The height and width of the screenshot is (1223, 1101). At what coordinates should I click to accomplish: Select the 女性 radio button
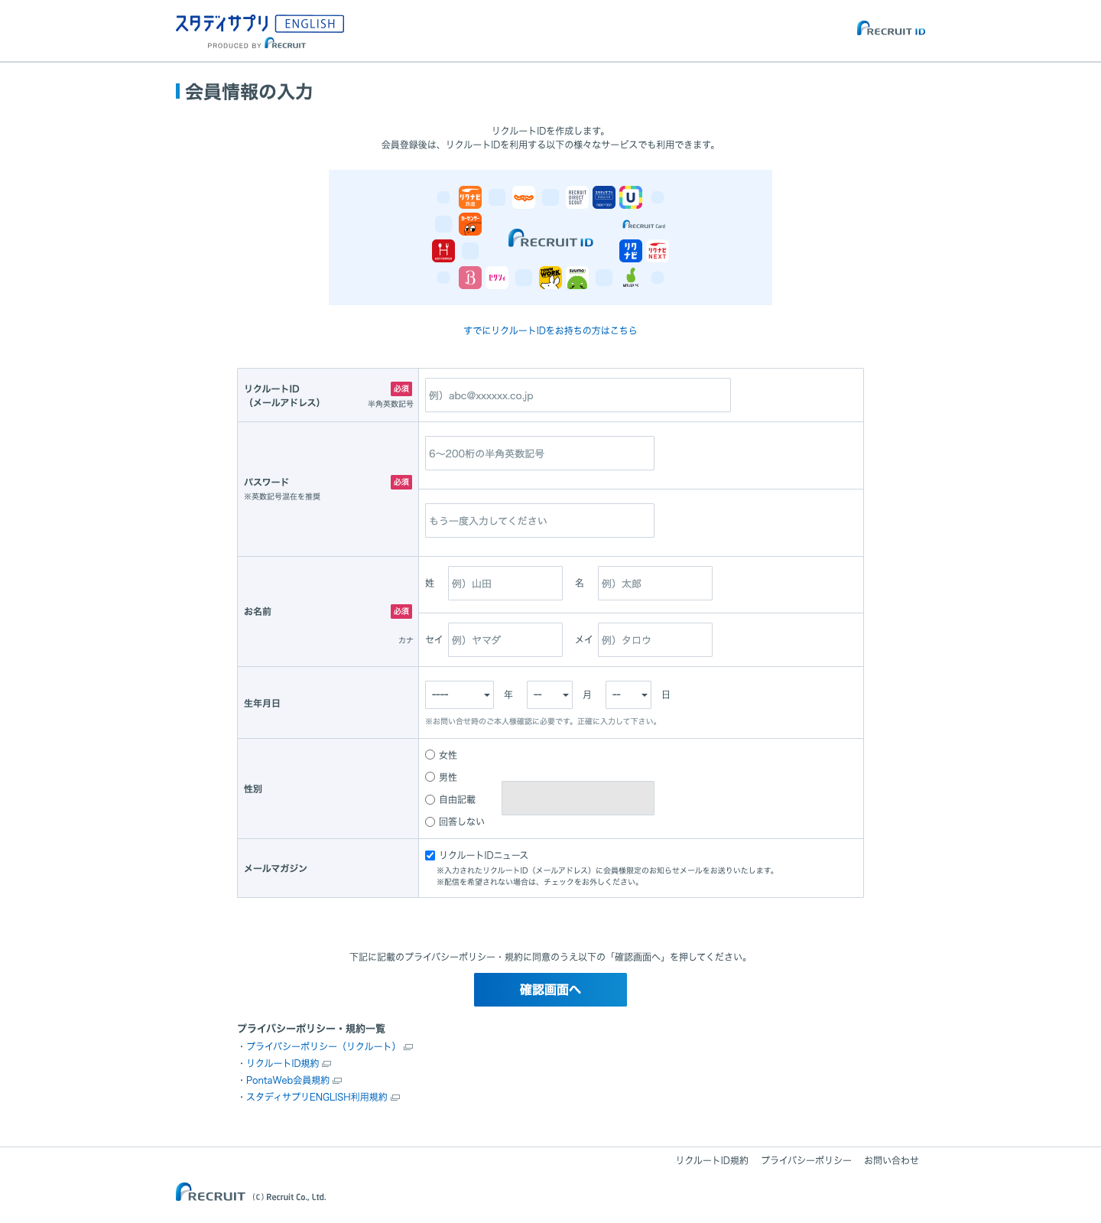430,755
